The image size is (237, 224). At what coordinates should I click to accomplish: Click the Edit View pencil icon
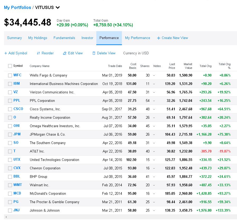click(65, 53)
